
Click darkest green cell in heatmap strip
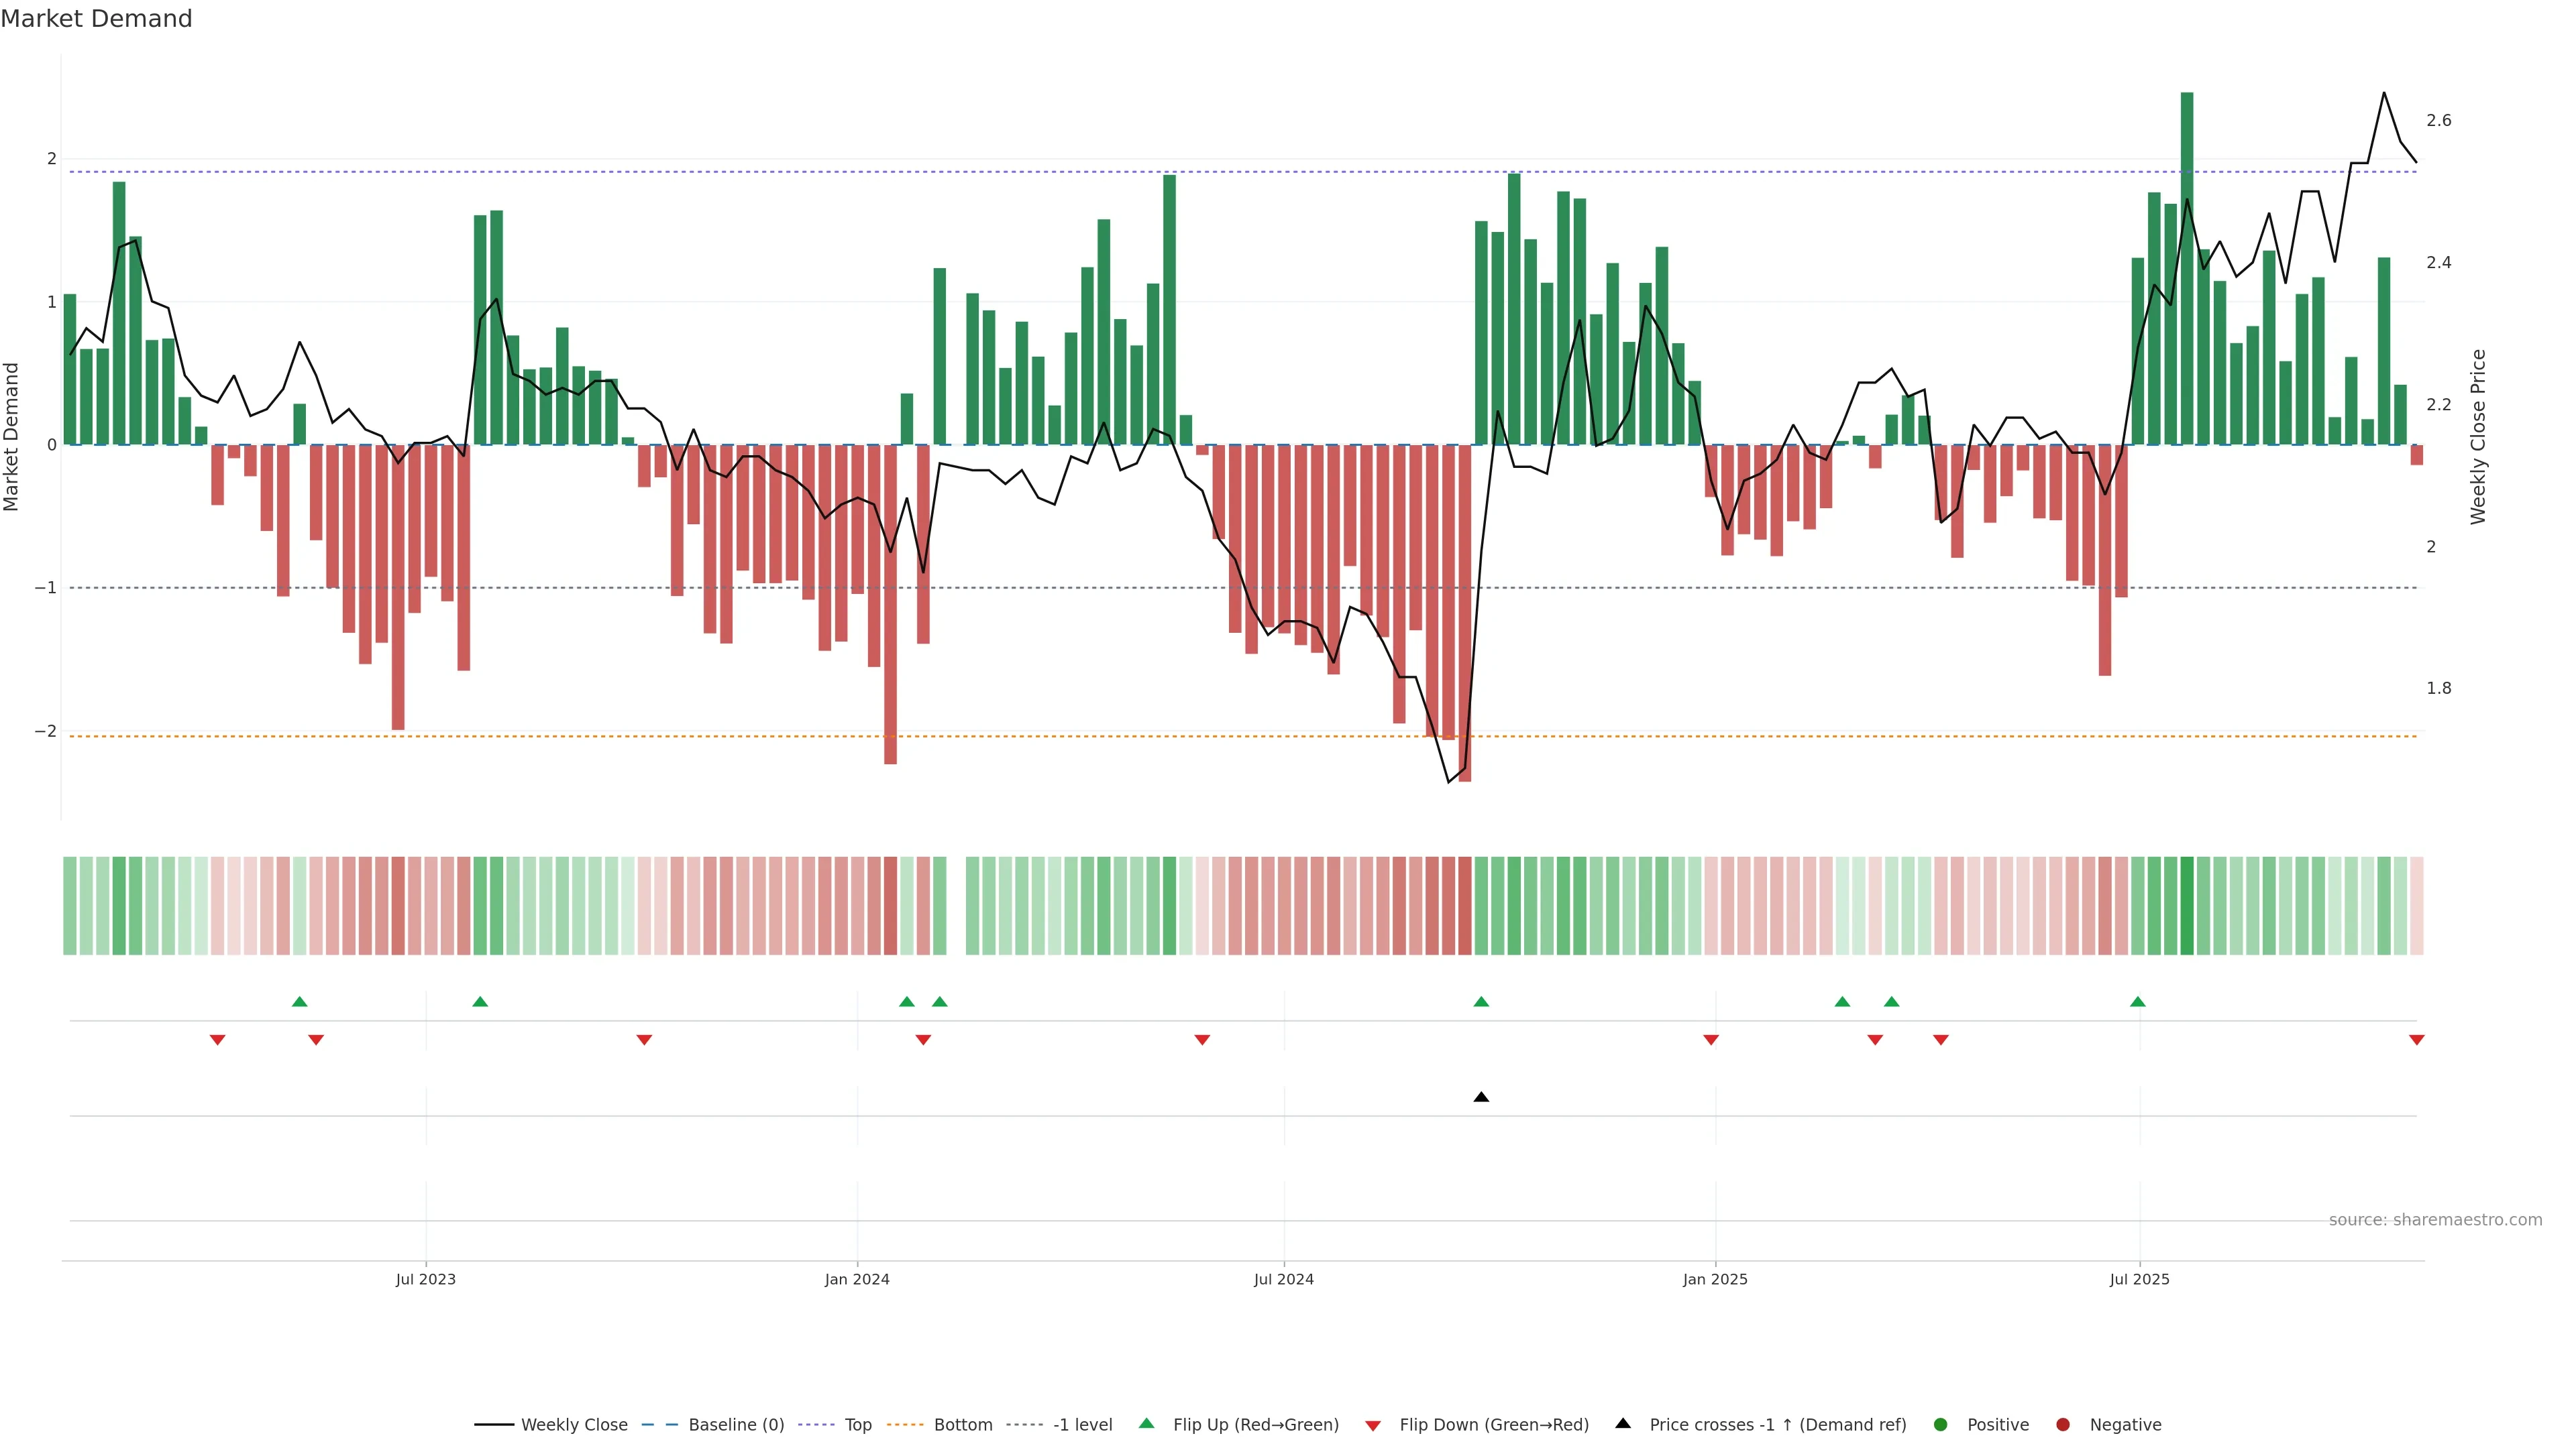tap(2187, 906)
